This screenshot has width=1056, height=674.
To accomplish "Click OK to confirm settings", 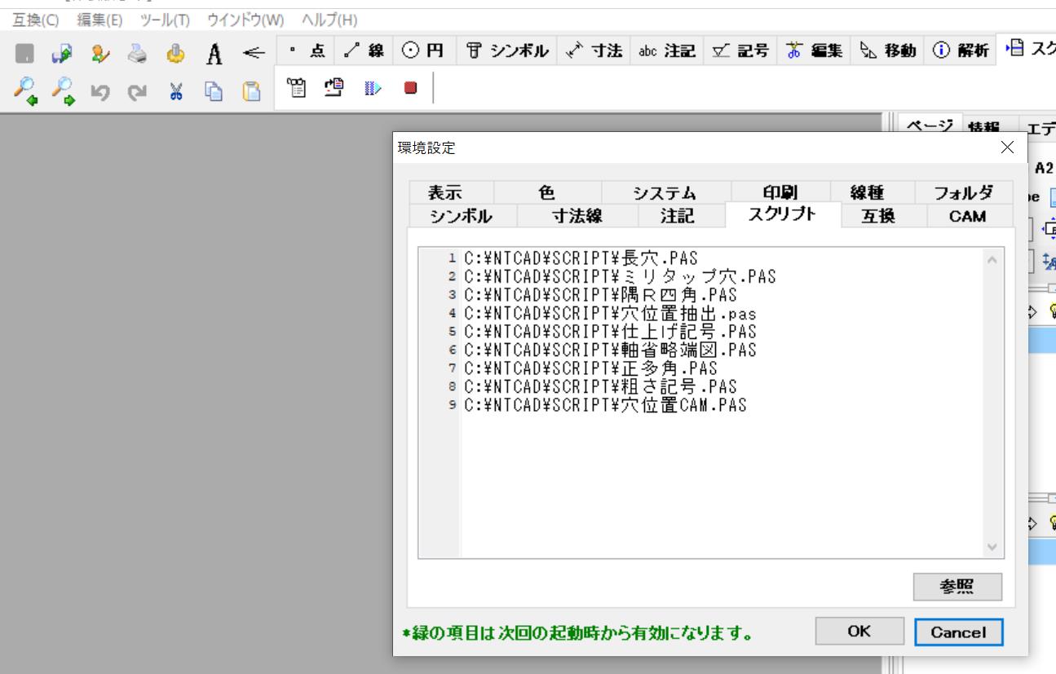I will pos(859,631).
